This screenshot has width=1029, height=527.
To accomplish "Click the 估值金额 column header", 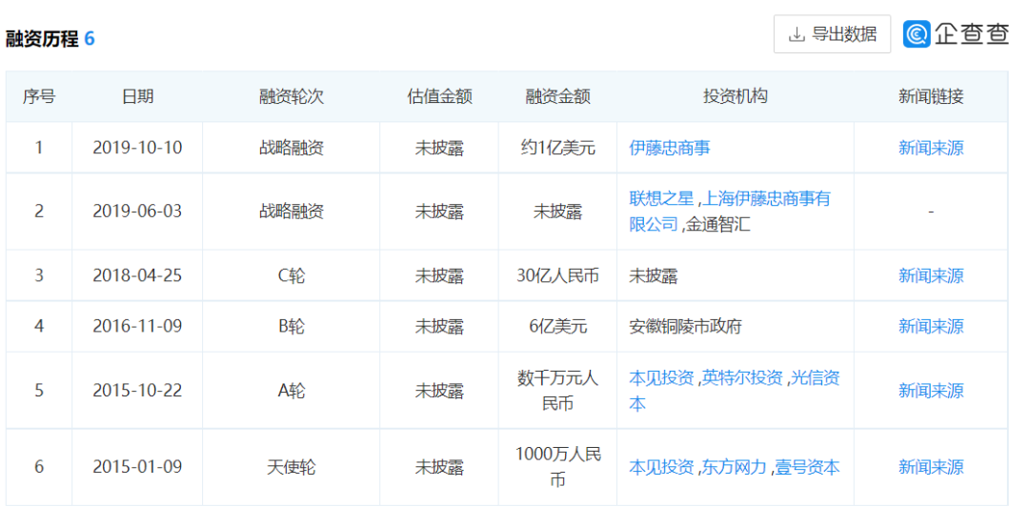I will pos(439,96).
